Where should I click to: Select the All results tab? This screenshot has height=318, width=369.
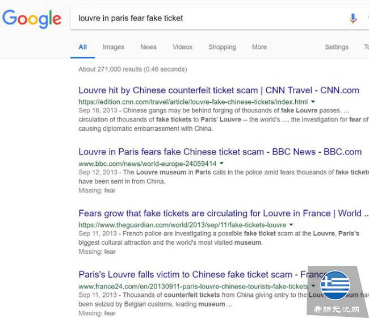[83, 47]
